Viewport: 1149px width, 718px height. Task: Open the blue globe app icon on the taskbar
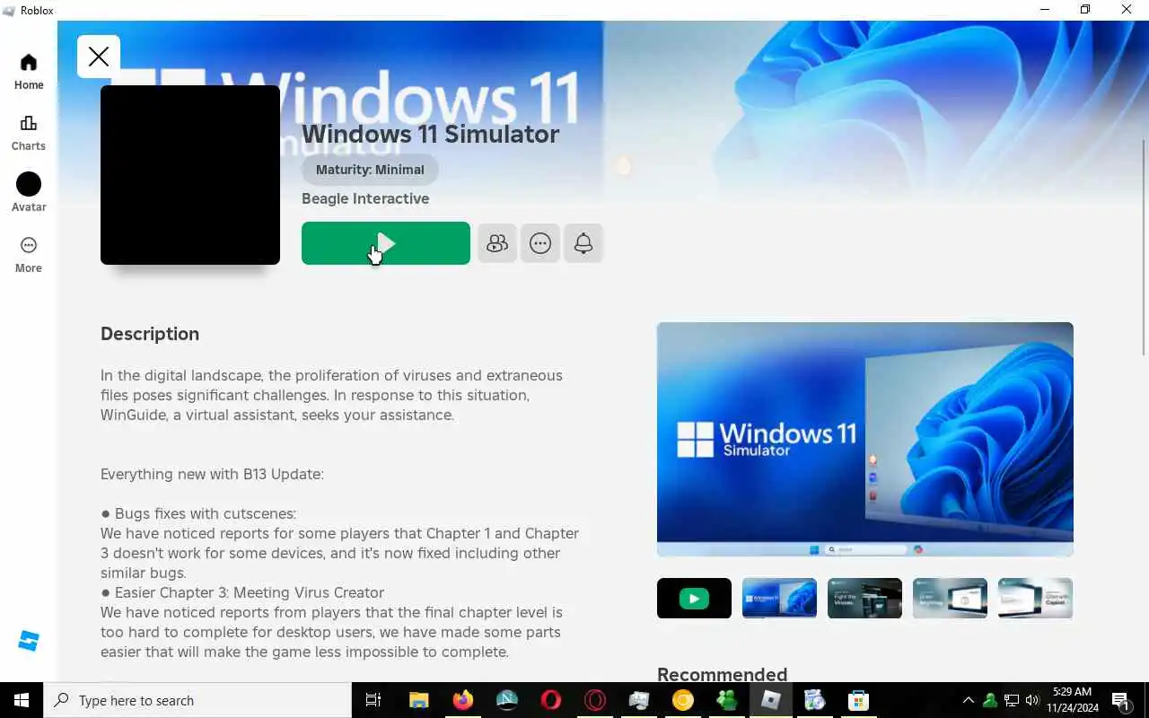click(x=815, y=700)
